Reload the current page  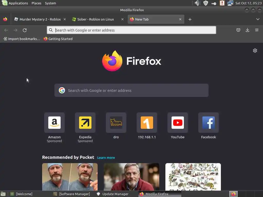click(25, 30)
